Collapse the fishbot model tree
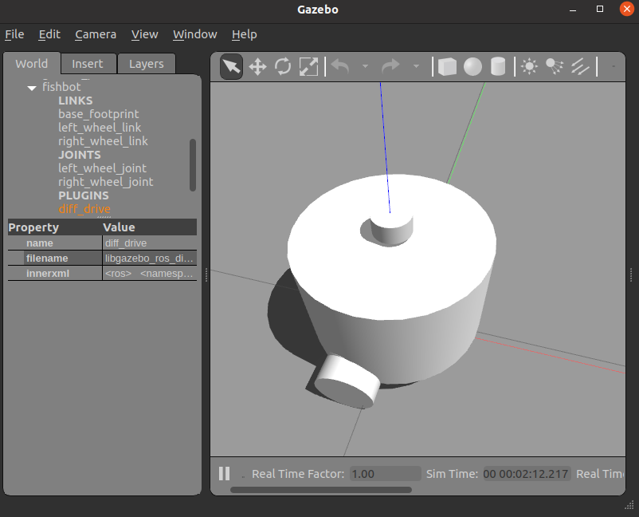Image resolution: width=639 pixels, height=517 pixels. (32, 88)
